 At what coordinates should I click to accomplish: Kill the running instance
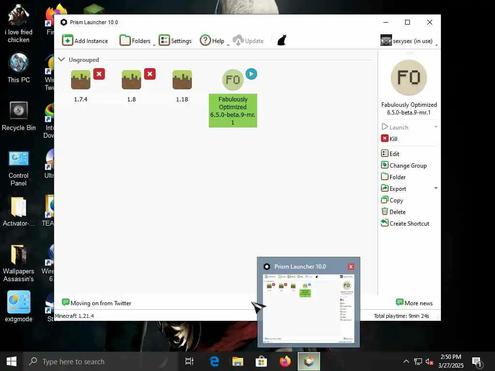point(389,139)
